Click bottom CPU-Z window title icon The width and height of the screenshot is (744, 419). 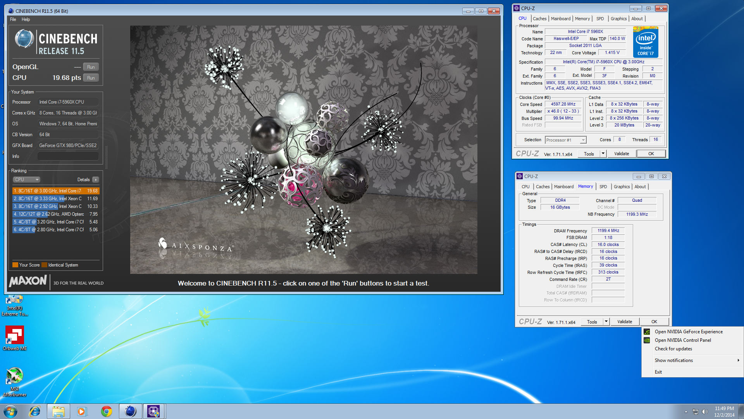pos(520,176)
